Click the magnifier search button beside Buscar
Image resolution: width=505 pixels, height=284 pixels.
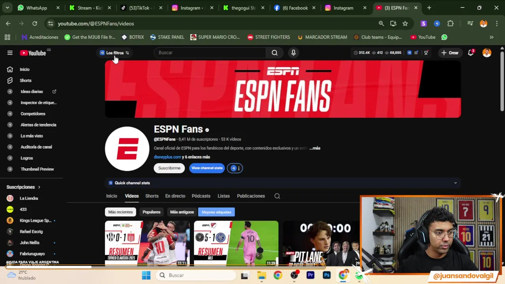275,52
